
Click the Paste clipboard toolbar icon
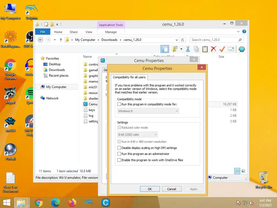coord(205,49)
